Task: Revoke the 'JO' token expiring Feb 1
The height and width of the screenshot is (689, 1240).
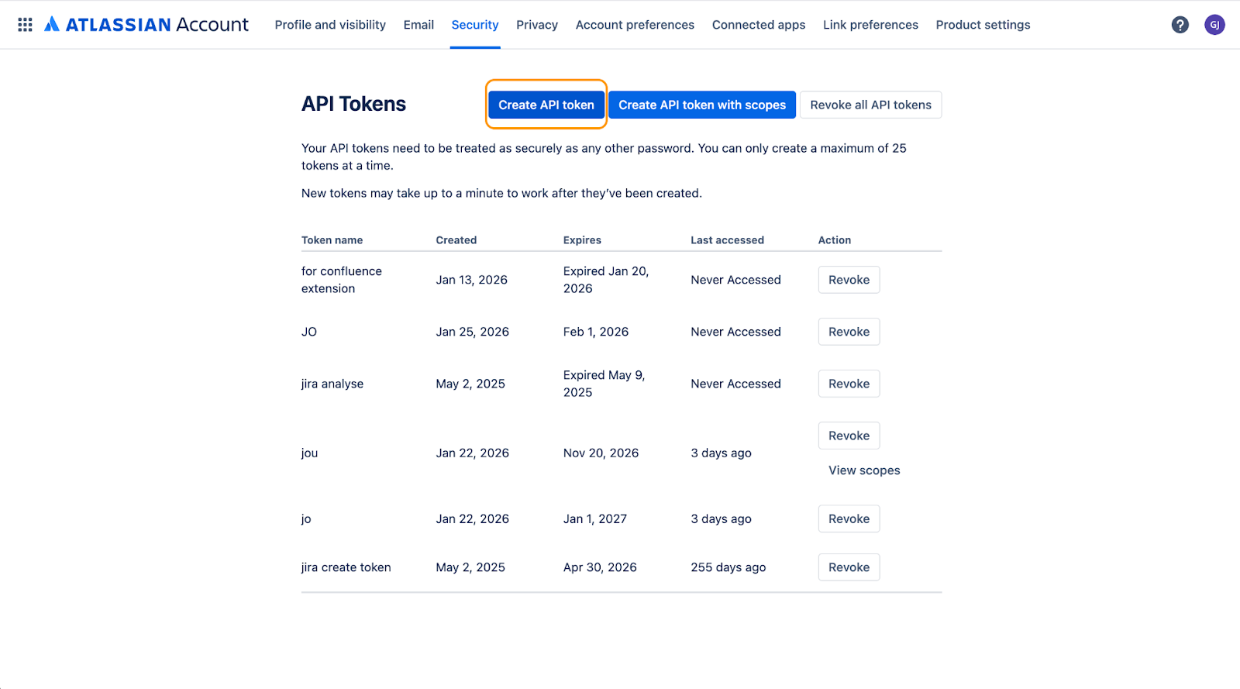Action: (x=849, y=332)
